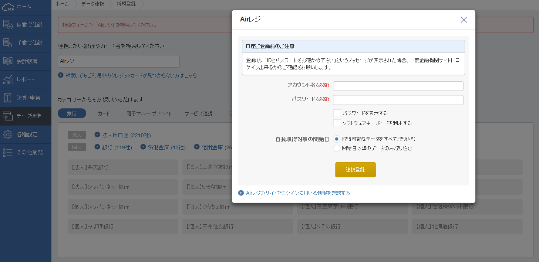Click the アカウント名 input field

pyautogui.click(x=398, y=86)
